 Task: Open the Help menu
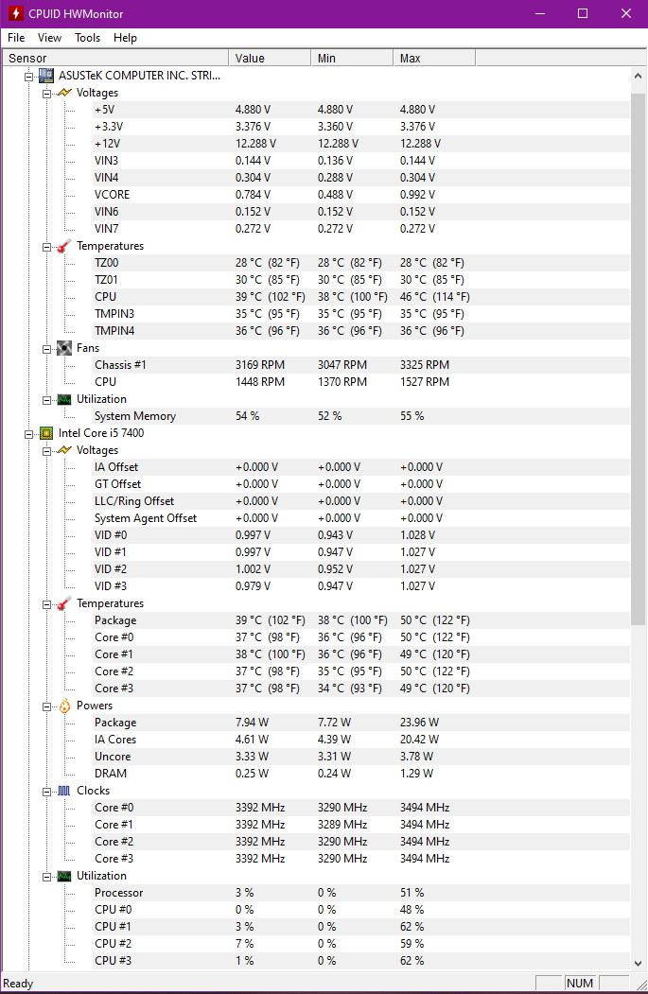click(x=125, y=38)
